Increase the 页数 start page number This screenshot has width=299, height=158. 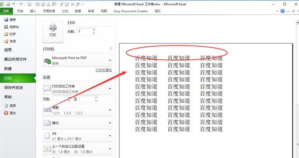click(69, 97)
